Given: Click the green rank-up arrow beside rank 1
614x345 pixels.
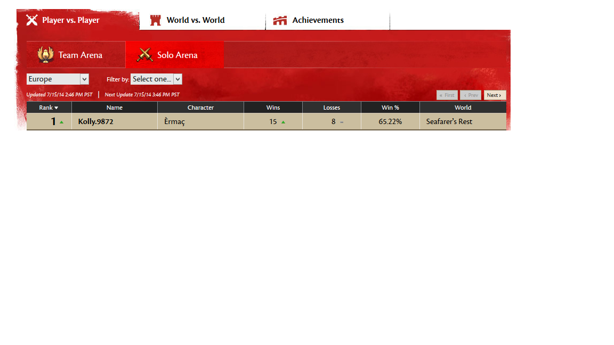Looking at the screenshot, I should pyautogui.click(x=61, y=122).
